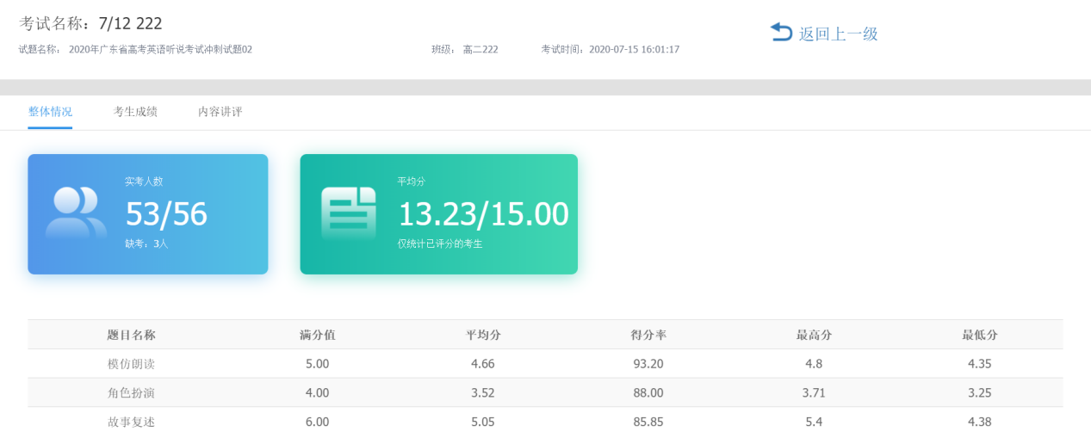Viewport: 1091px width, 444px height.
Task: Switch to the 整体情况 tab
Action: 50,112
